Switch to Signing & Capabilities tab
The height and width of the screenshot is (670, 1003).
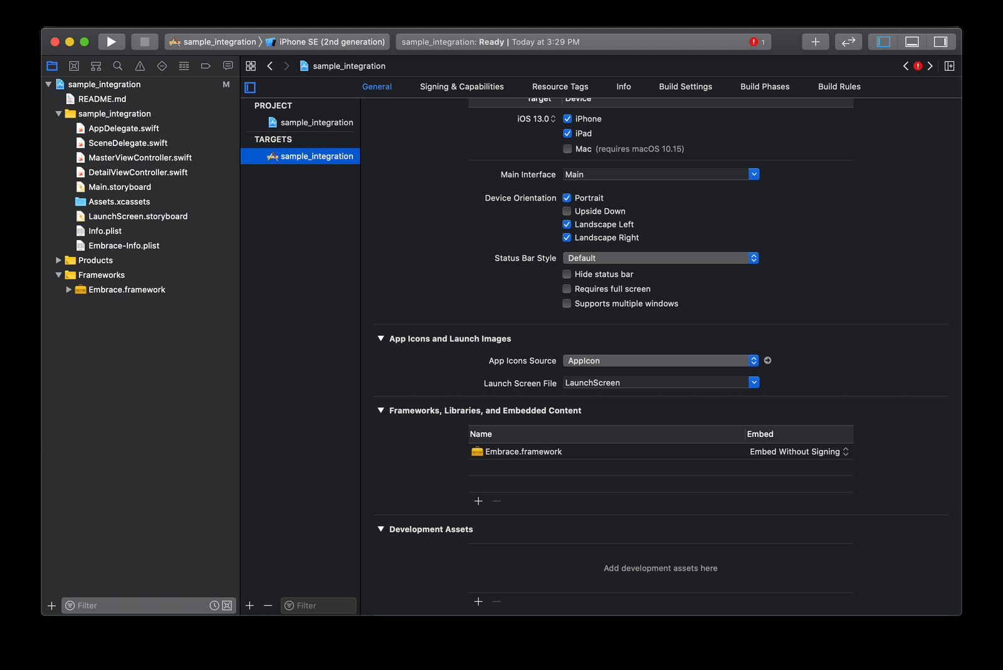pos(462,86)
